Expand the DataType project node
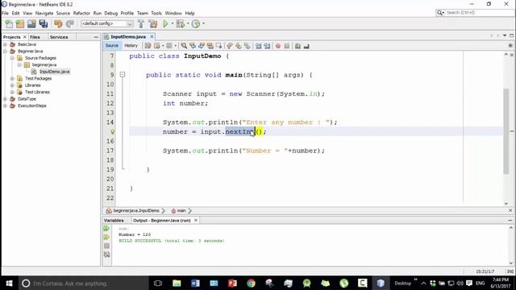This screenshot has width=516, height=290. point(6,99)
